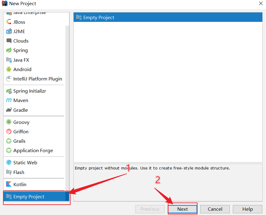Image resolution: width=266 pixels, height=215 pixels.
Task: Click the Application Forge icon
Action: point(9,150)
